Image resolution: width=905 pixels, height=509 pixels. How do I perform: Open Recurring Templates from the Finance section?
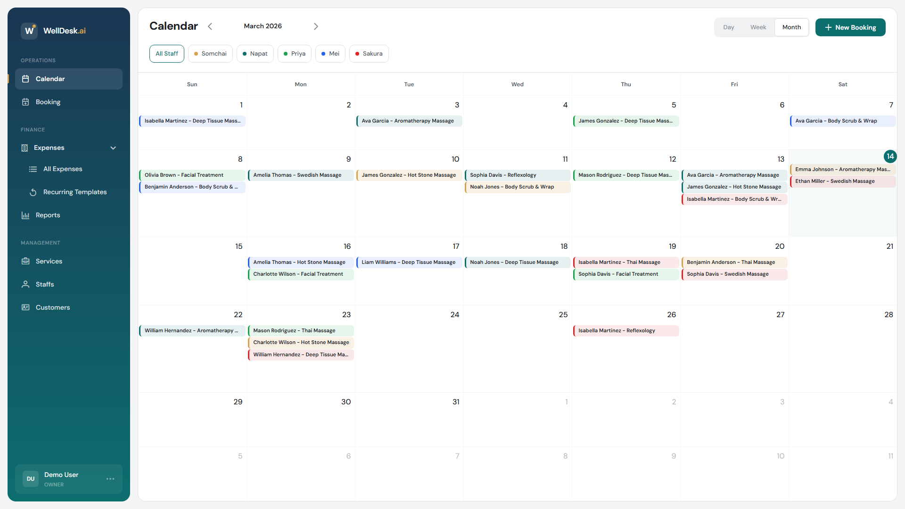[x=74, y=192]
